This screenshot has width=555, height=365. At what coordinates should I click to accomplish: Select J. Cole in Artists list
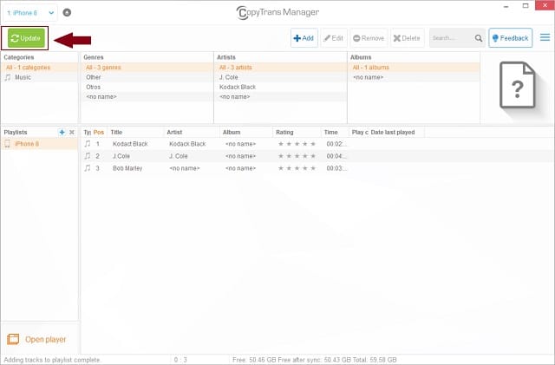[280, 77]
